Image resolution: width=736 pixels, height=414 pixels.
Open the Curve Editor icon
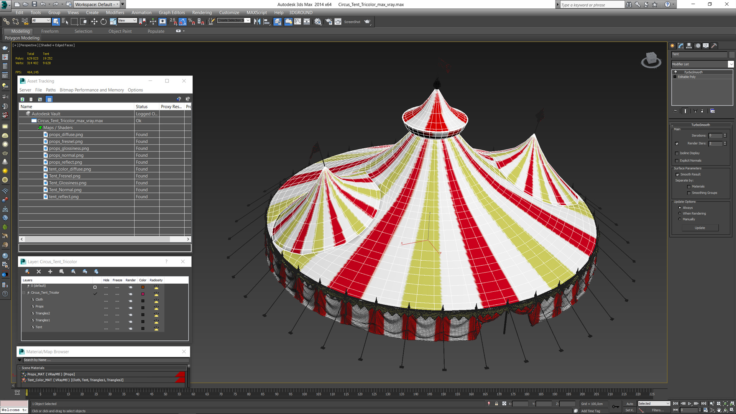pos(297,21)
